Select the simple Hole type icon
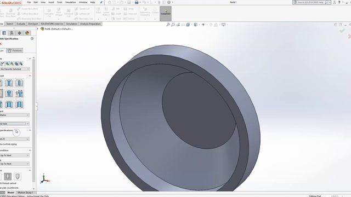The width and height of the screenshot is (351, 197). [19, 83]
